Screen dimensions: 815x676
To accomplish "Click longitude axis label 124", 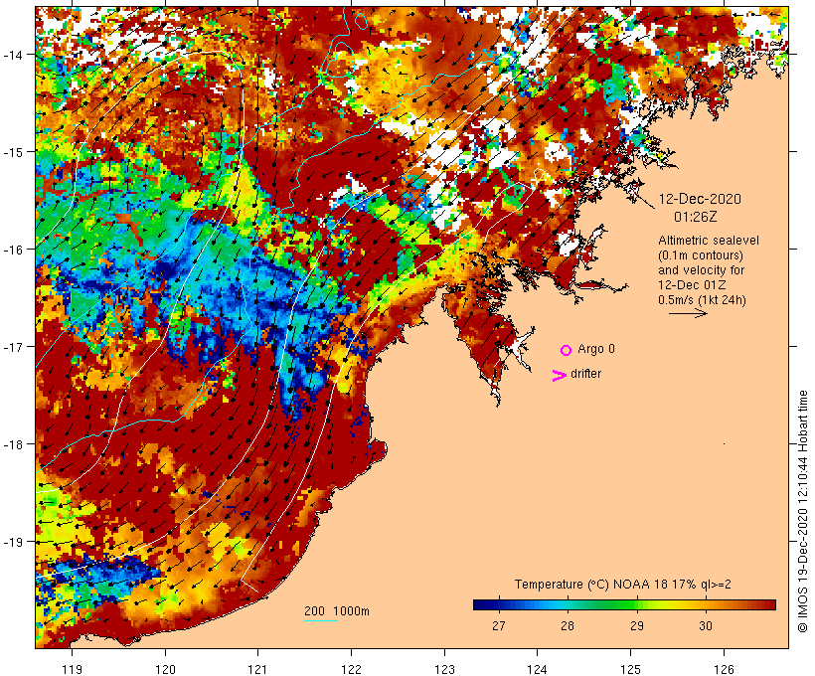I will 537,669.
